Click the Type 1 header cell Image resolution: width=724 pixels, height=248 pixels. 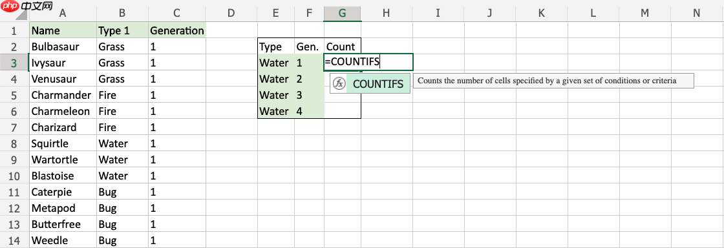coord(122,31)
